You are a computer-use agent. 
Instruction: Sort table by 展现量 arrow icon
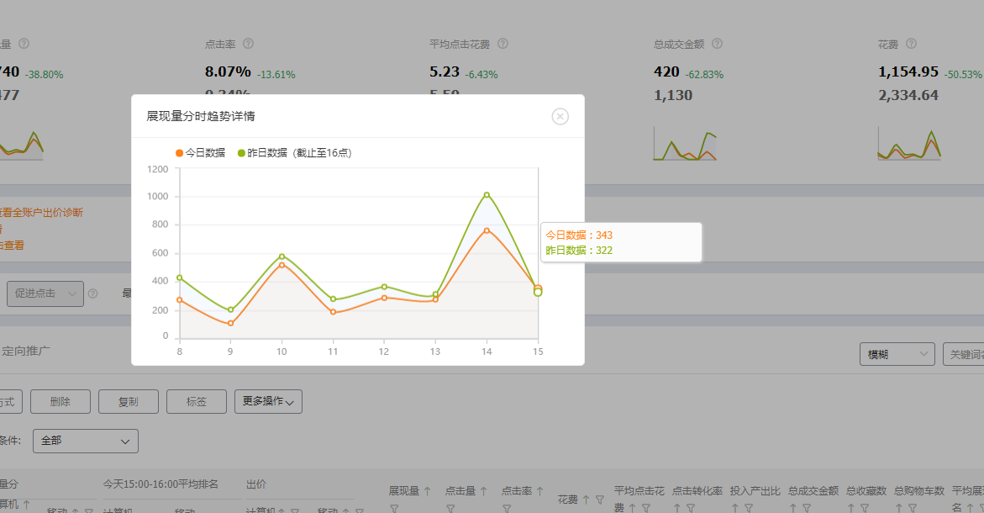[x=427, y=491]
